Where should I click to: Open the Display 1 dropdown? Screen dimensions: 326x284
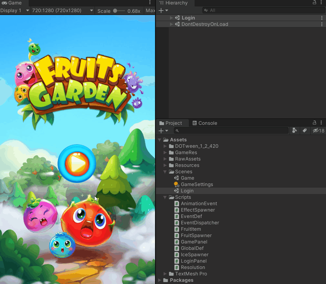(x=15, y=11)
